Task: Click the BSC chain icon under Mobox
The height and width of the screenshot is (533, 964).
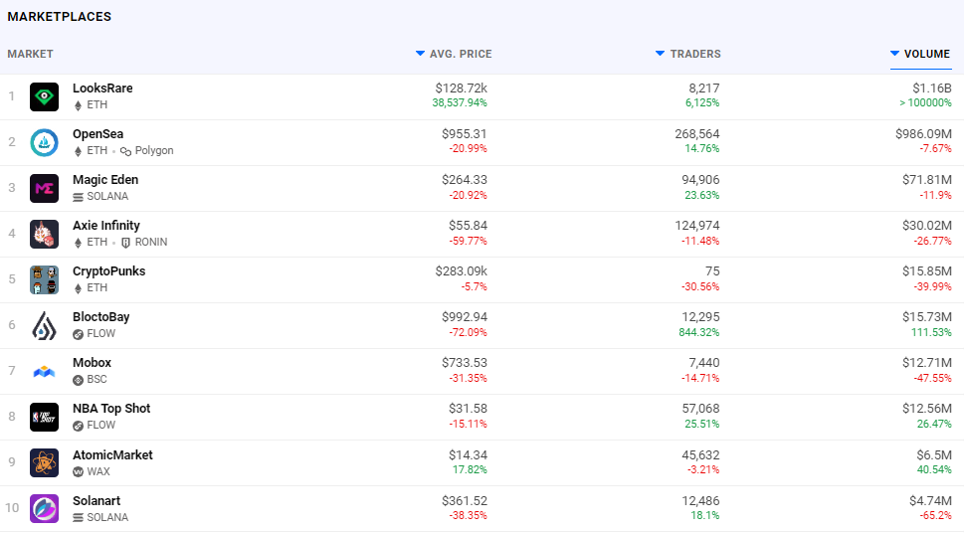Action: (x=78, y=380)
